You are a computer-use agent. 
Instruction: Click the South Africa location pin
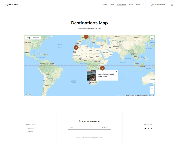point(90,83)
